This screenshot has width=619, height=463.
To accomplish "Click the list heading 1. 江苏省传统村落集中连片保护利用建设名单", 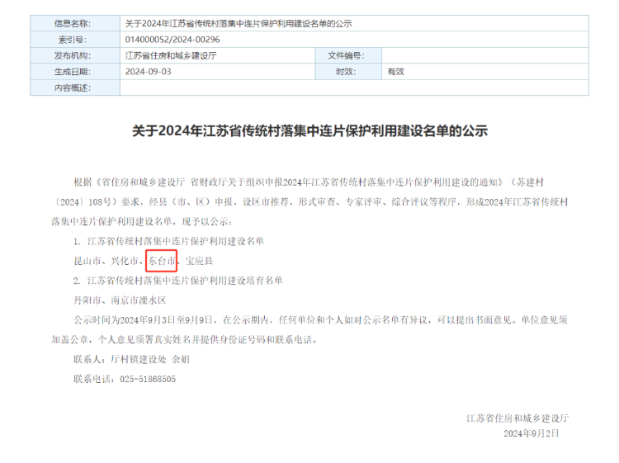I will (x=168, y=241).
